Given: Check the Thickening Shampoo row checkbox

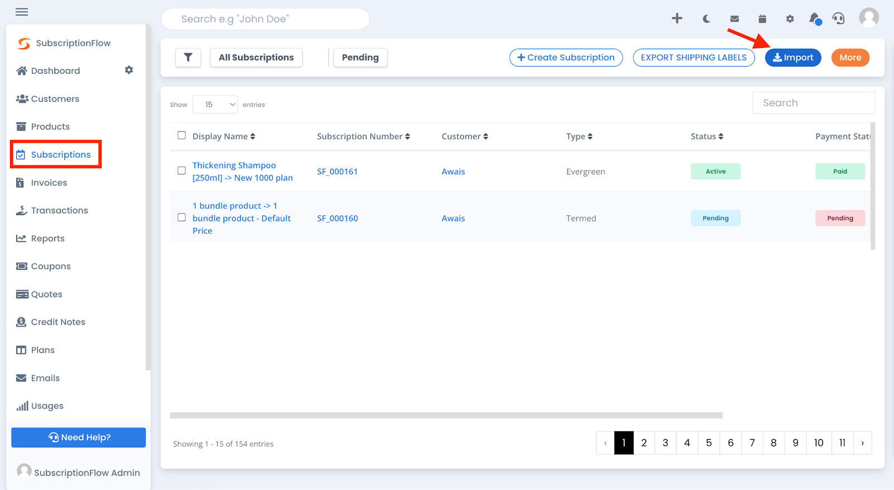Looking at the screenshot, I should tap(182, 170).
